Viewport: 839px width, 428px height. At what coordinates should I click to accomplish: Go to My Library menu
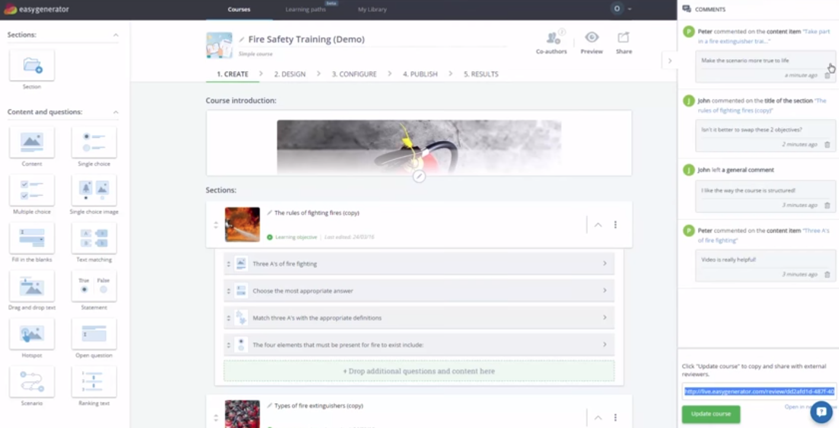pyautogui.click(x=372, y=9)
